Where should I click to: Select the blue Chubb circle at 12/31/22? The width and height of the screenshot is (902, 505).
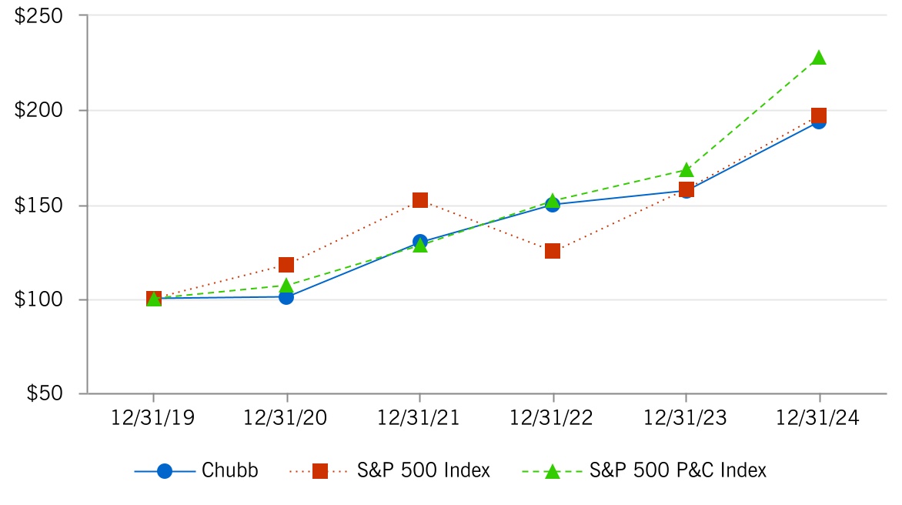coord(553,205)
